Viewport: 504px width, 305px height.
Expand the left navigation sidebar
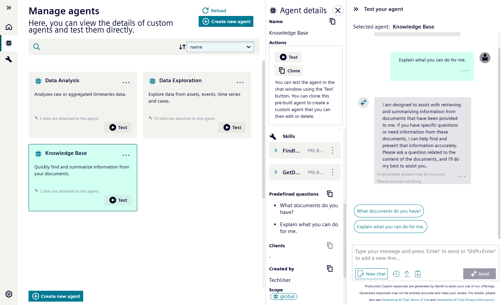pos(9,8)
